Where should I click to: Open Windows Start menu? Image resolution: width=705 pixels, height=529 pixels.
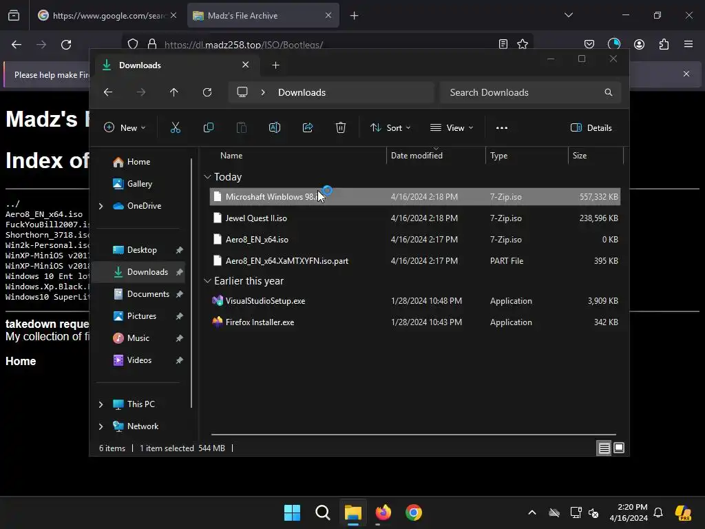(x=292, y=512)
